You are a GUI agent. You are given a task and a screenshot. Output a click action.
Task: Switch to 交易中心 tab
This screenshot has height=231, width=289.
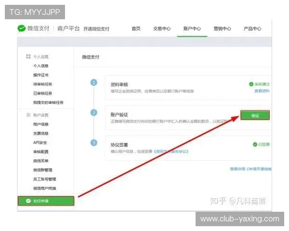162,28
